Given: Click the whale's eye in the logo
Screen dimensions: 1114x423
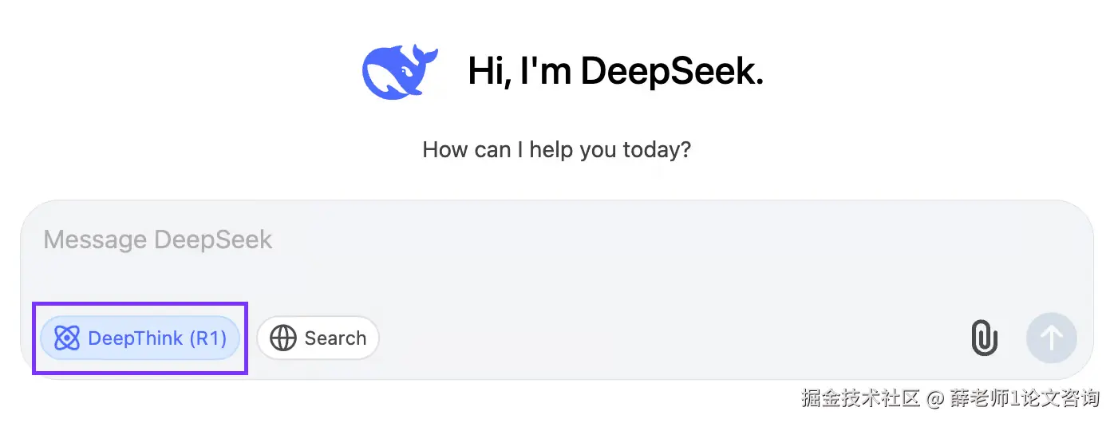Looking at the screenshot, I should [x=408, y=71].
